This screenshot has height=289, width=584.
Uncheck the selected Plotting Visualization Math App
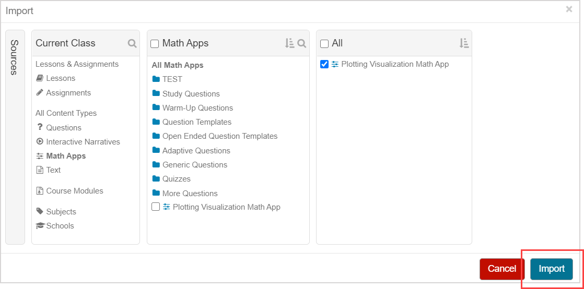(x=324, y=64)
